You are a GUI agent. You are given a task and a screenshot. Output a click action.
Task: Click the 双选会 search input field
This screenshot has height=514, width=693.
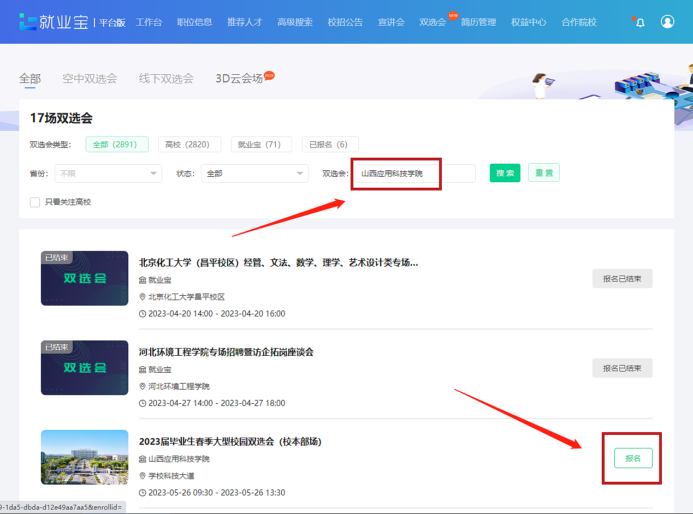[x=415, y=174]
